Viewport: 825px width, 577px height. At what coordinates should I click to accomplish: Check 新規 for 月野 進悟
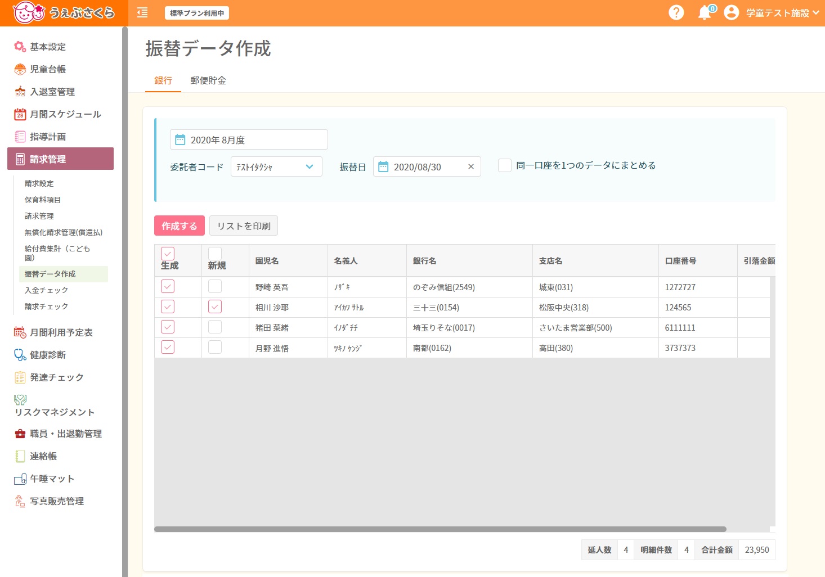(x=215, y=347)
